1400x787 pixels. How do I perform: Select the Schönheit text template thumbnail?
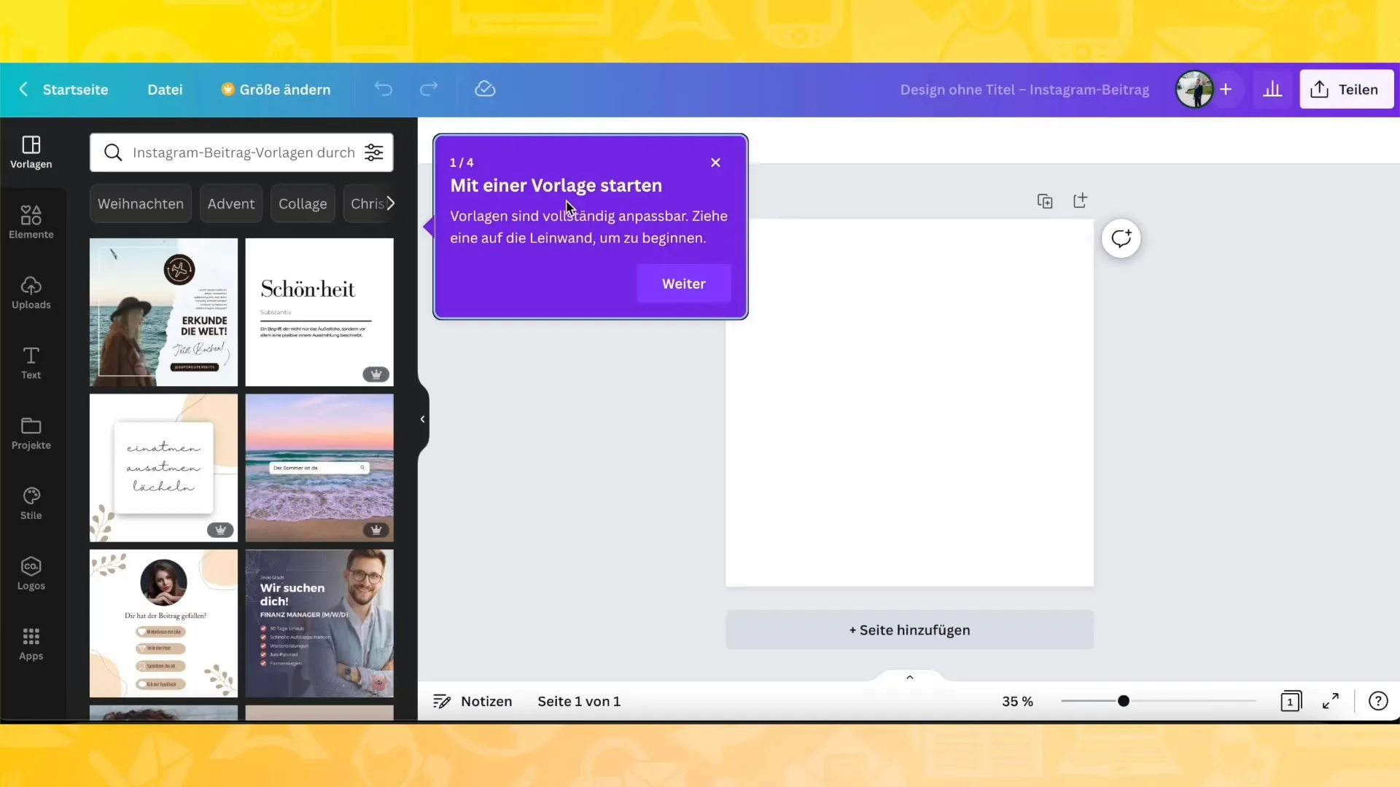pyautogui.click(x=319, y=311)
